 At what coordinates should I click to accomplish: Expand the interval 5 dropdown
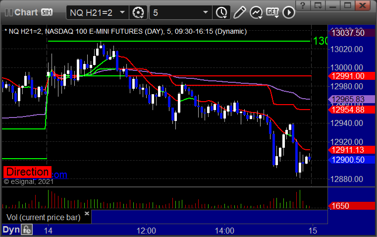[205, 12]
